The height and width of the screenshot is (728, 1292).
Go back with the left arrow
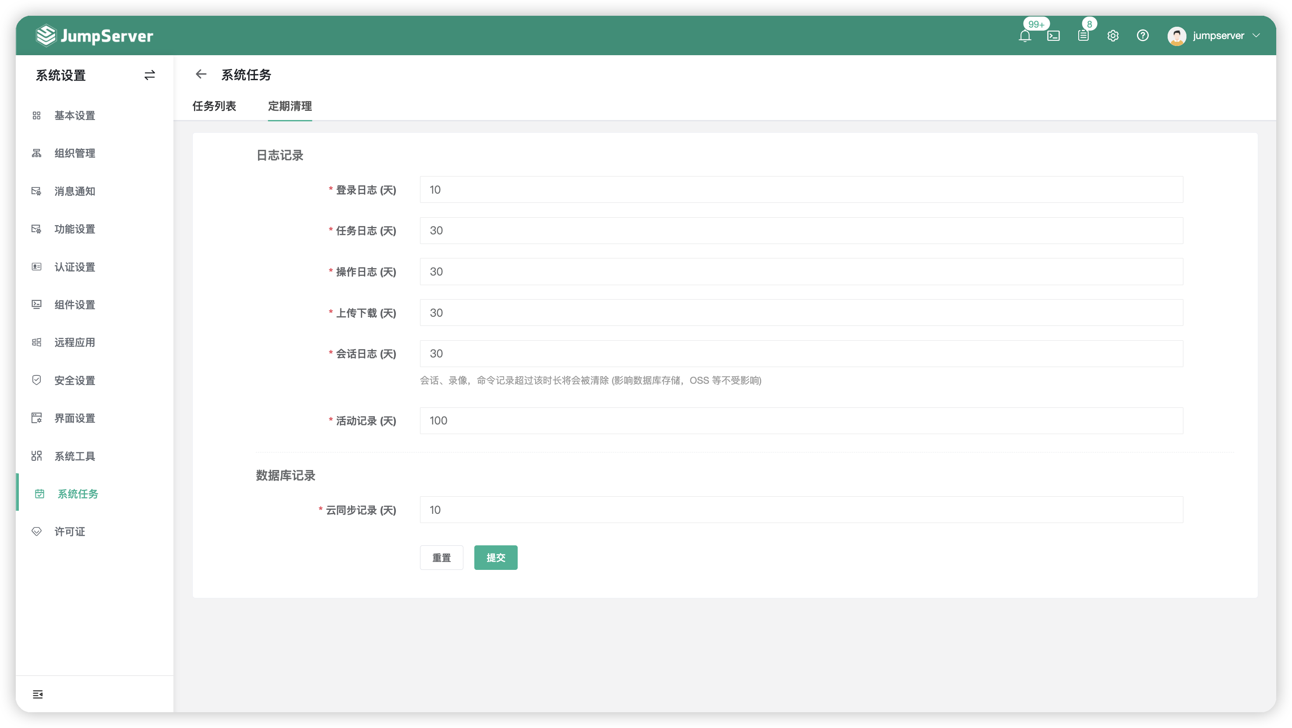201,74
